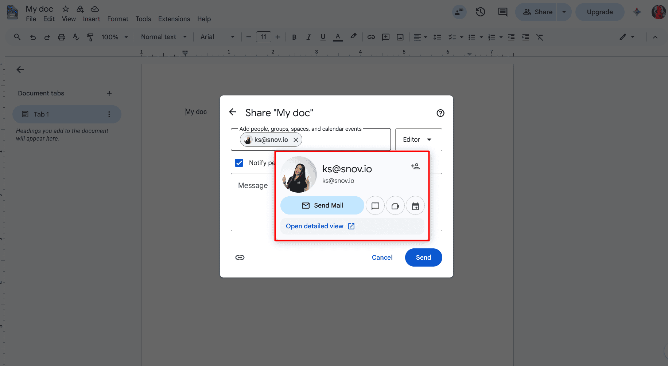Undo the last action

[x=33, y=37]
